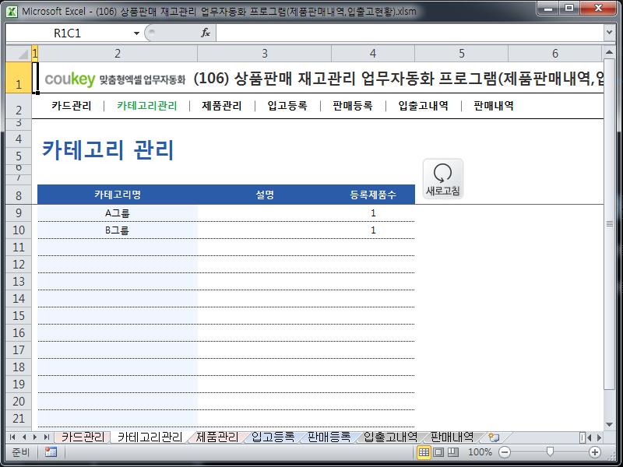
Task: Expand the formula bar with the chevron
Action: (609, 33)
